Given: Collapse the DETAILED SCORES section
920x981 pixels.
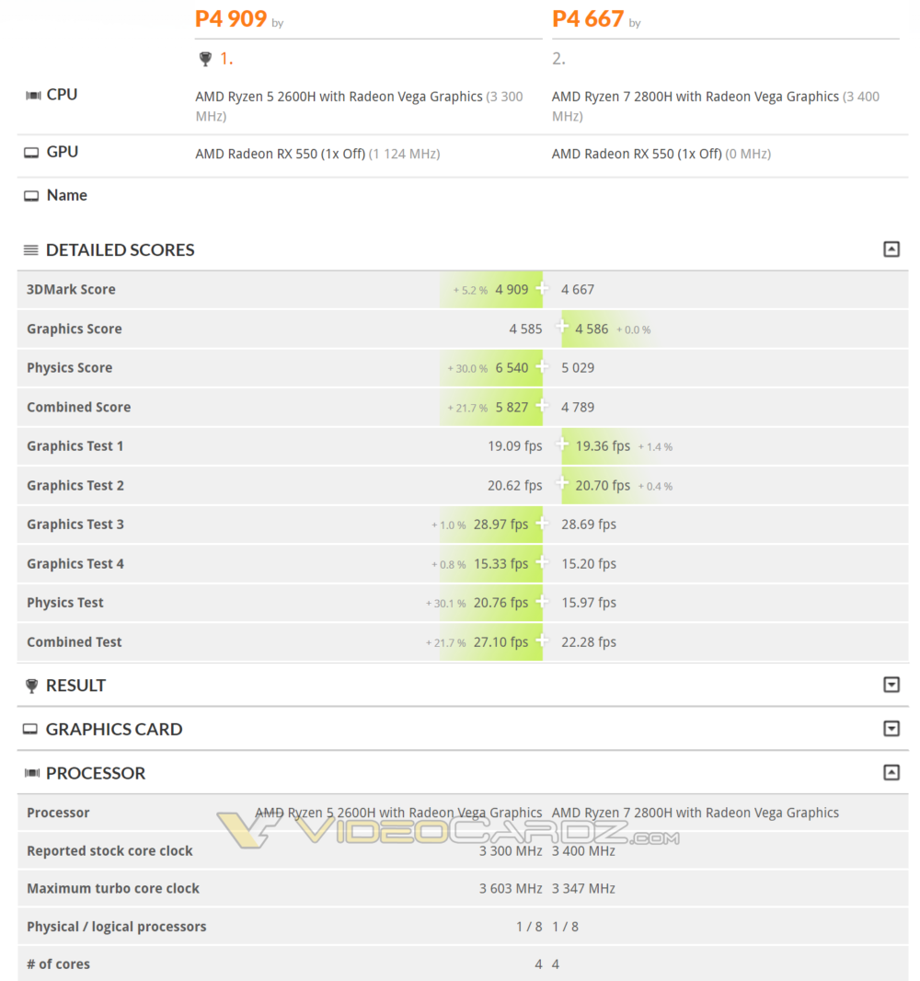Looking at the screenshot, I should pyautogui.click(x=891, y=248).
